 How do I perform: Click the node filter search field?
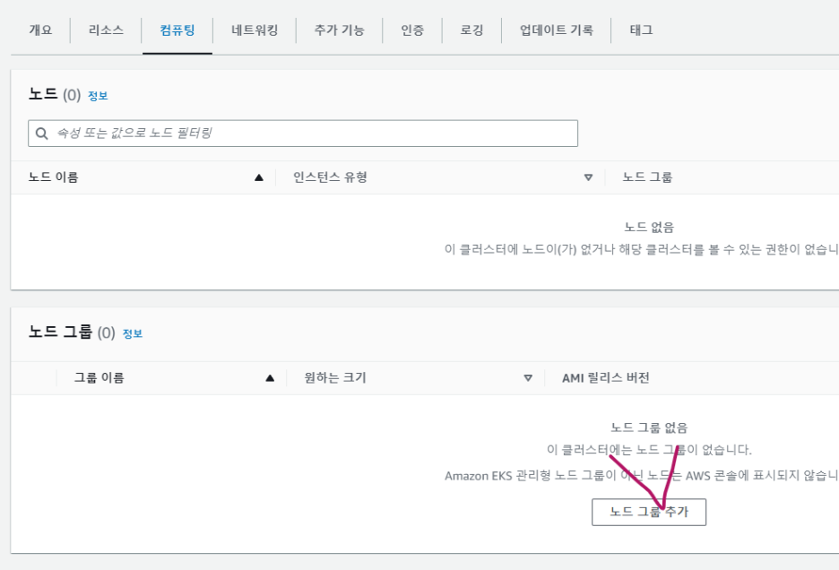tap(309, 134)
